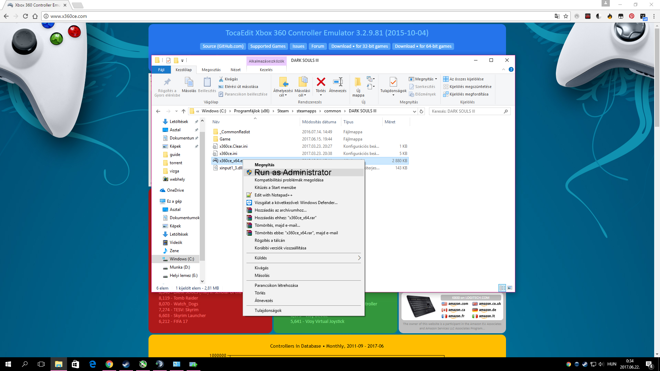Click the navigation pane vertical scrollbar
Viewport: 660px width, 371px height.
tap(202, 199)
